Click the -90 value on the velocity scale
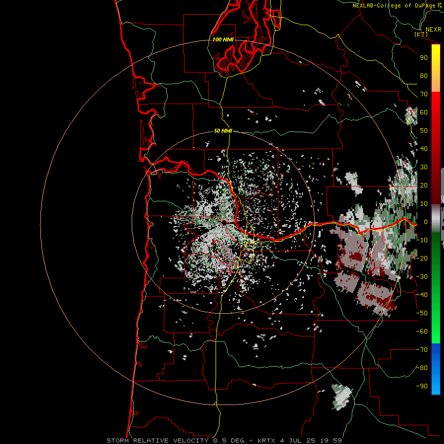This screenshot has width=444, height=444. pos(422,386)
